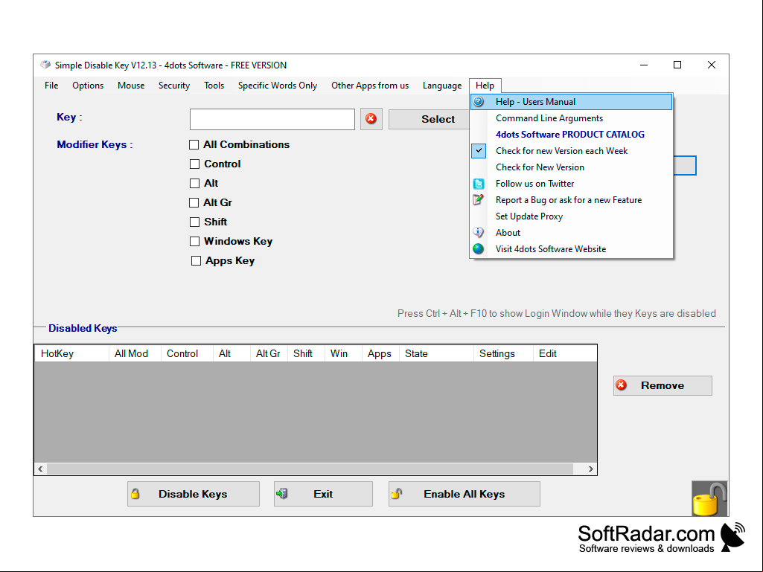The image size is (763, 572).
Task: Click the HotKey column header
Action: 72,353
